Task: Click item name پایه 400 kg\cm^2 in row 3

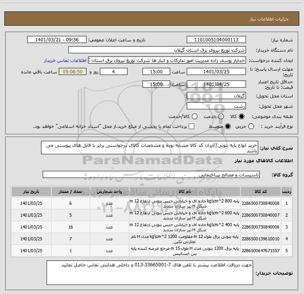Action: point(185,227)
